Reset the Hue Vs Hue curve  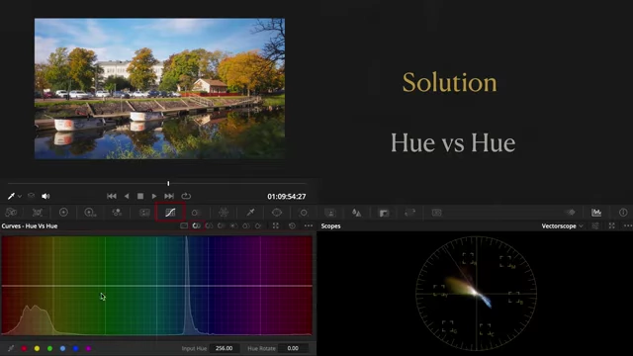(x=292, y=225)
